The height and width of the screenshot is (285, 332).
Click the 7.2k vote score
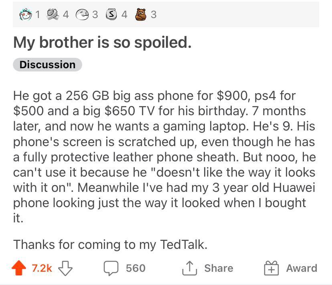(x=42, y=268)
